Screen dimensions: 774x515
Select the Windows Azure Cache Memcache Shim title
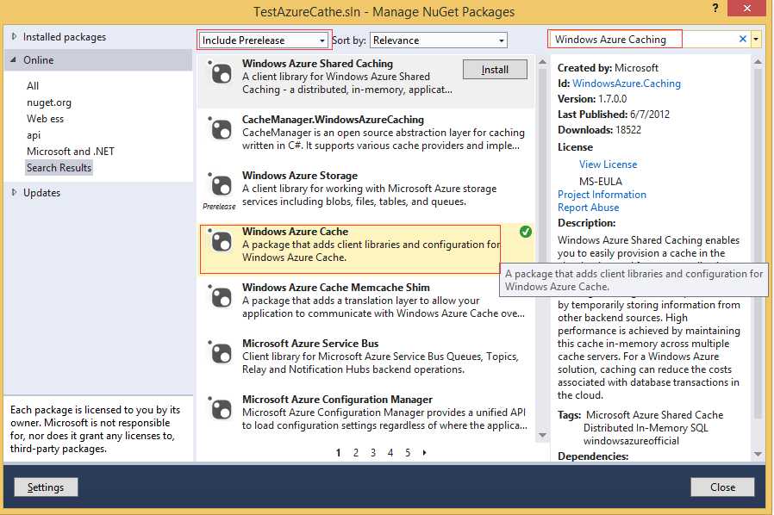pos(335,288)
